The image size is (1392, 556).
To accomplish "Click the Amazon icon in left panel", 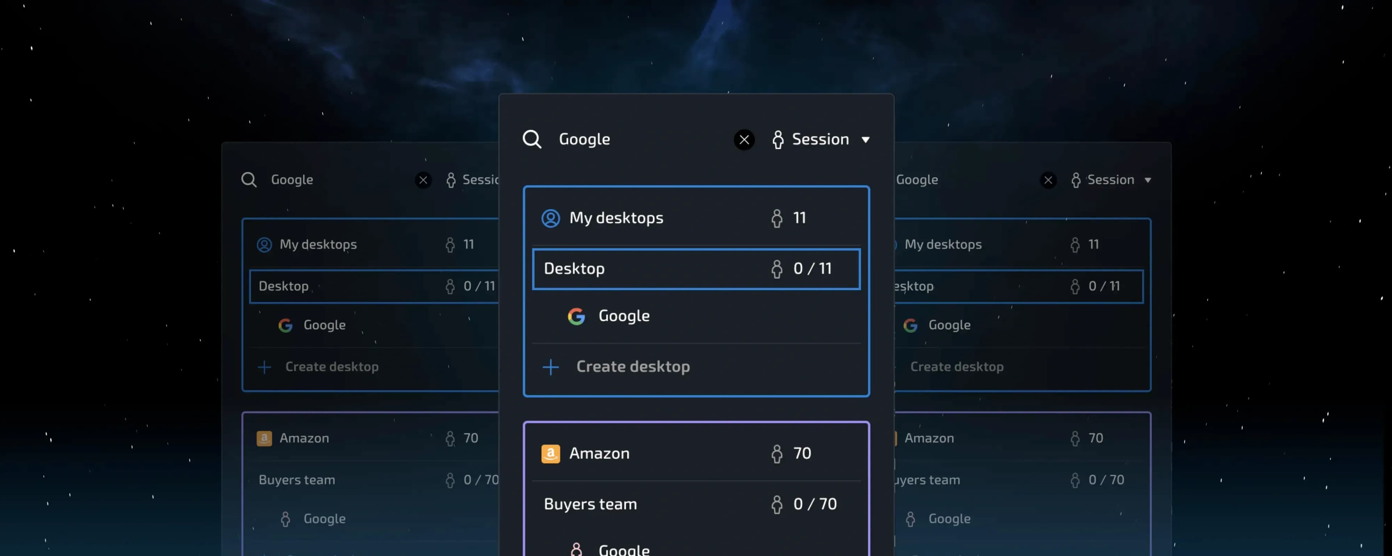I will point(264,438).
